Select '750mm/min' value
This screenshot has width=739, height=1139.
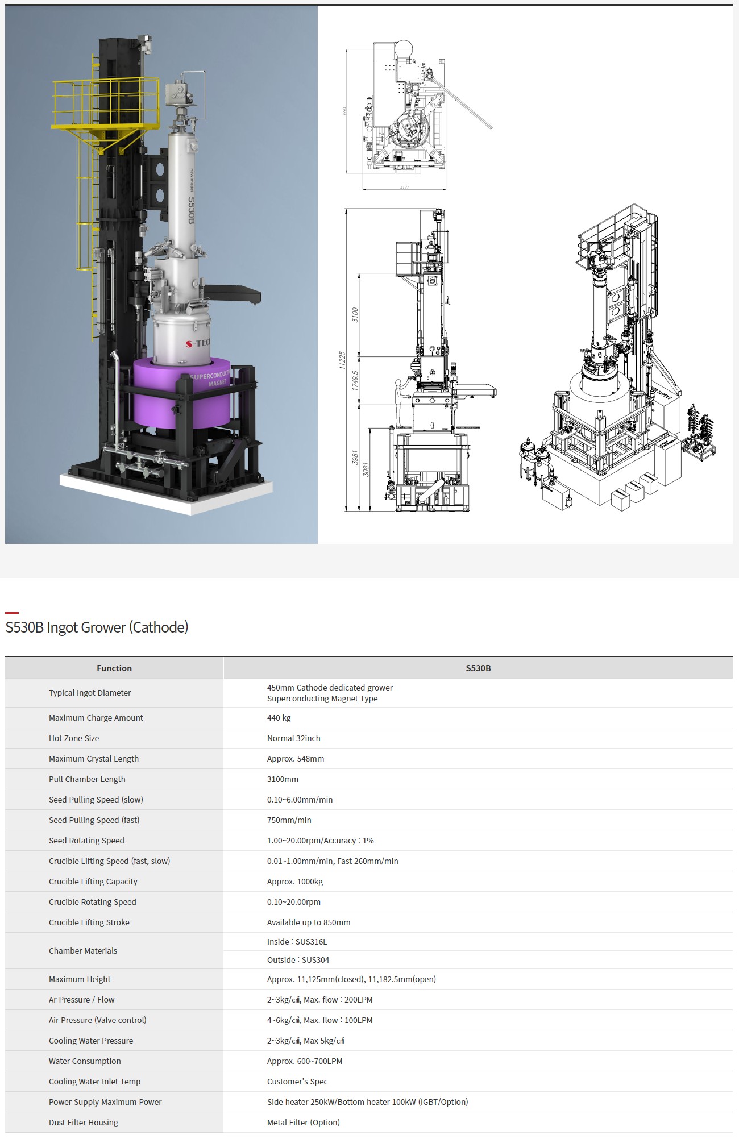tap(289, 820)
